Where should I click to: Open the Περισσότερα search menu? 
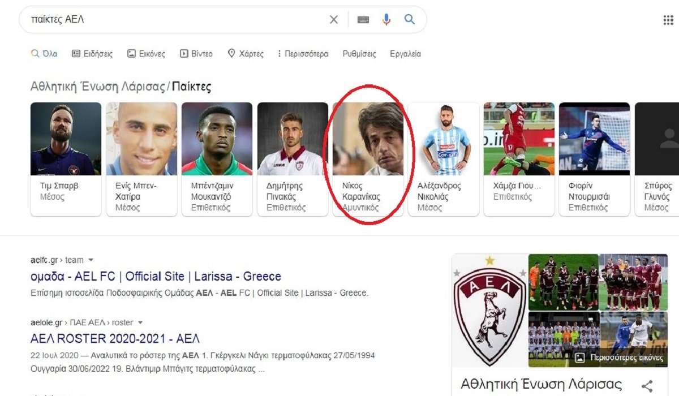click(x=302, y=54)
